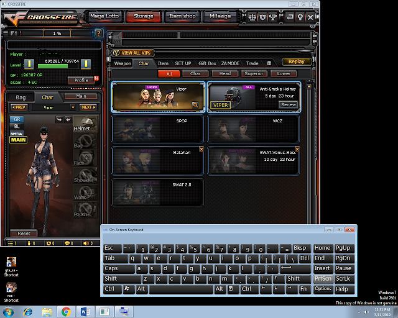The image size is (398, 318).
Task: Switch to the Weapon tab
Action: click(x=123, y=63)
